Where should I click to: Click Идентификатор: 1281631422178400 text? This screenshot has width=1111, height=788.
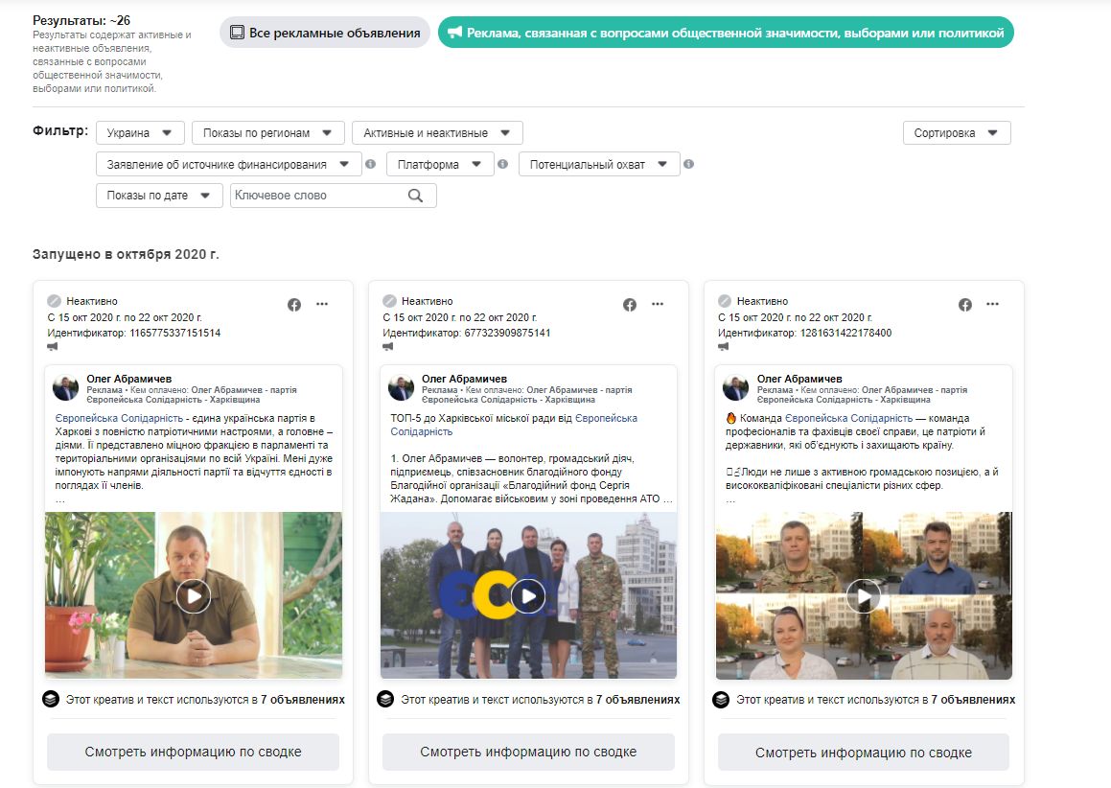click(805, 333)
